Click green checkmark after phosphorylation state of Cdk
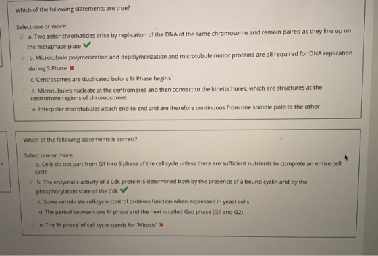 tap(124, 190)
